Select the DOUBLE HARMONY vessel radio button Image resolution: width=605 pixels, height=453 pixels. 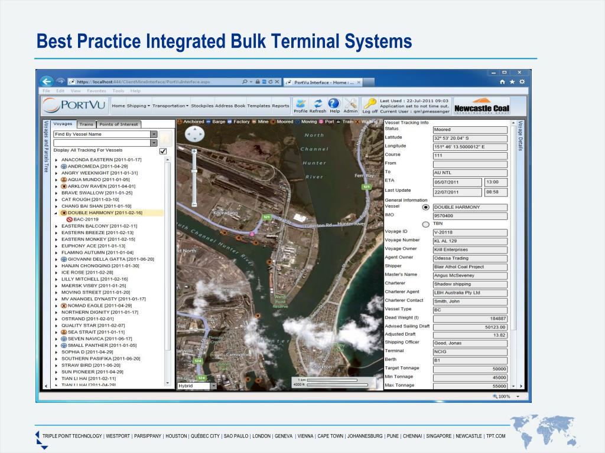pyautogui.click(x=425, y=207)
